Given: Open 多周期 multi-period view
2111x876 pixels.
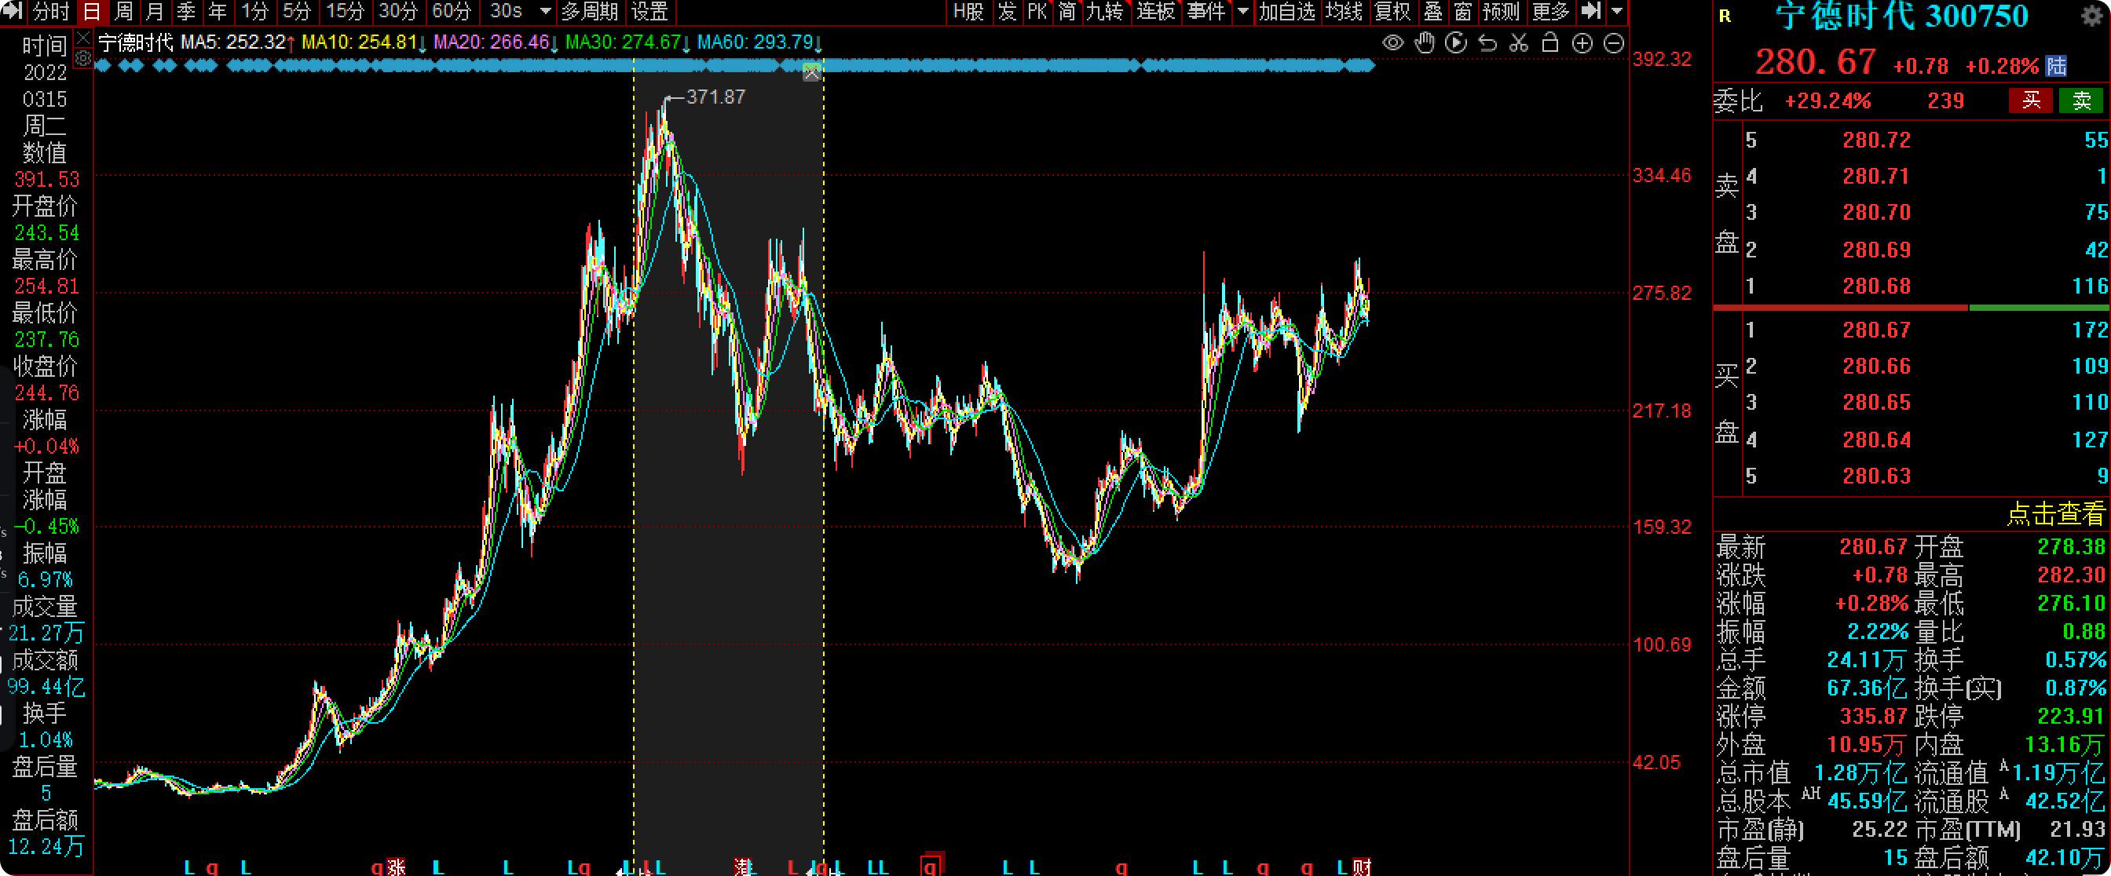Looking at the screenshot, I should [x=589, y=12].
